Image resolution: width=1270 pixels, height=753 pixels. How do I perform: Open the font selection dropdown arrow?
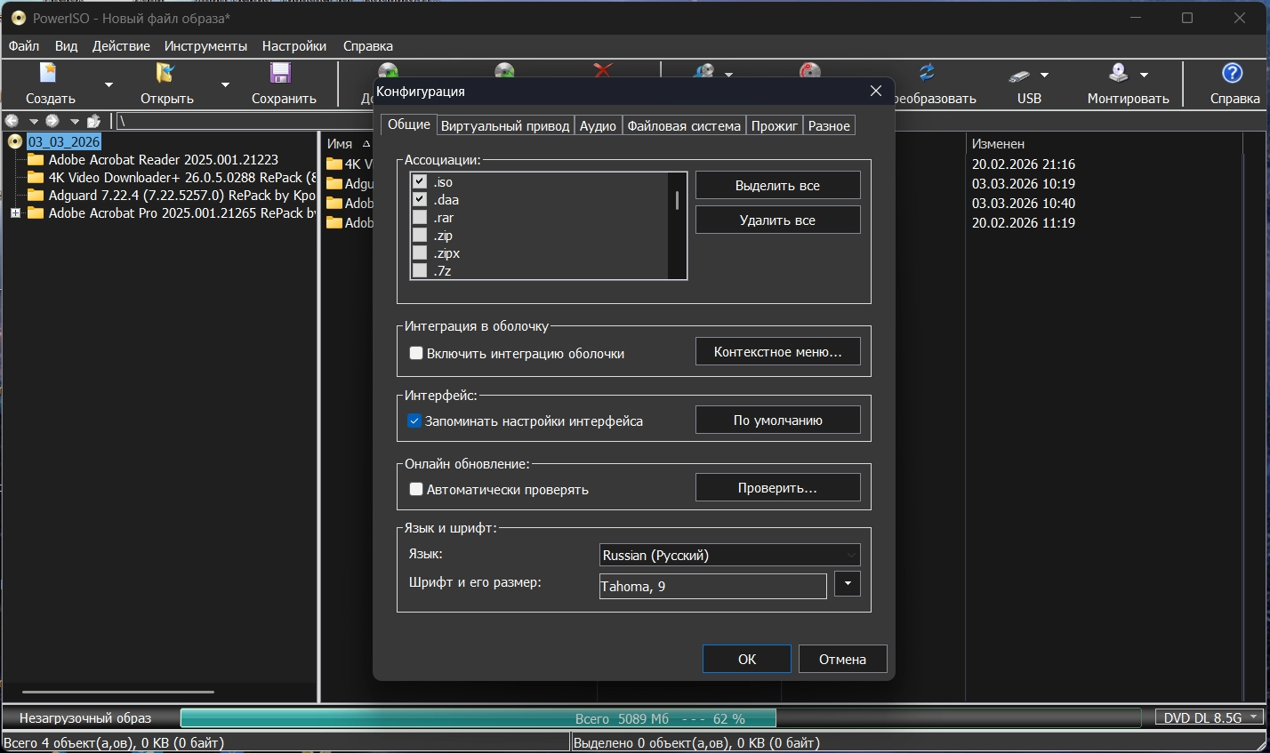[847, 584]
